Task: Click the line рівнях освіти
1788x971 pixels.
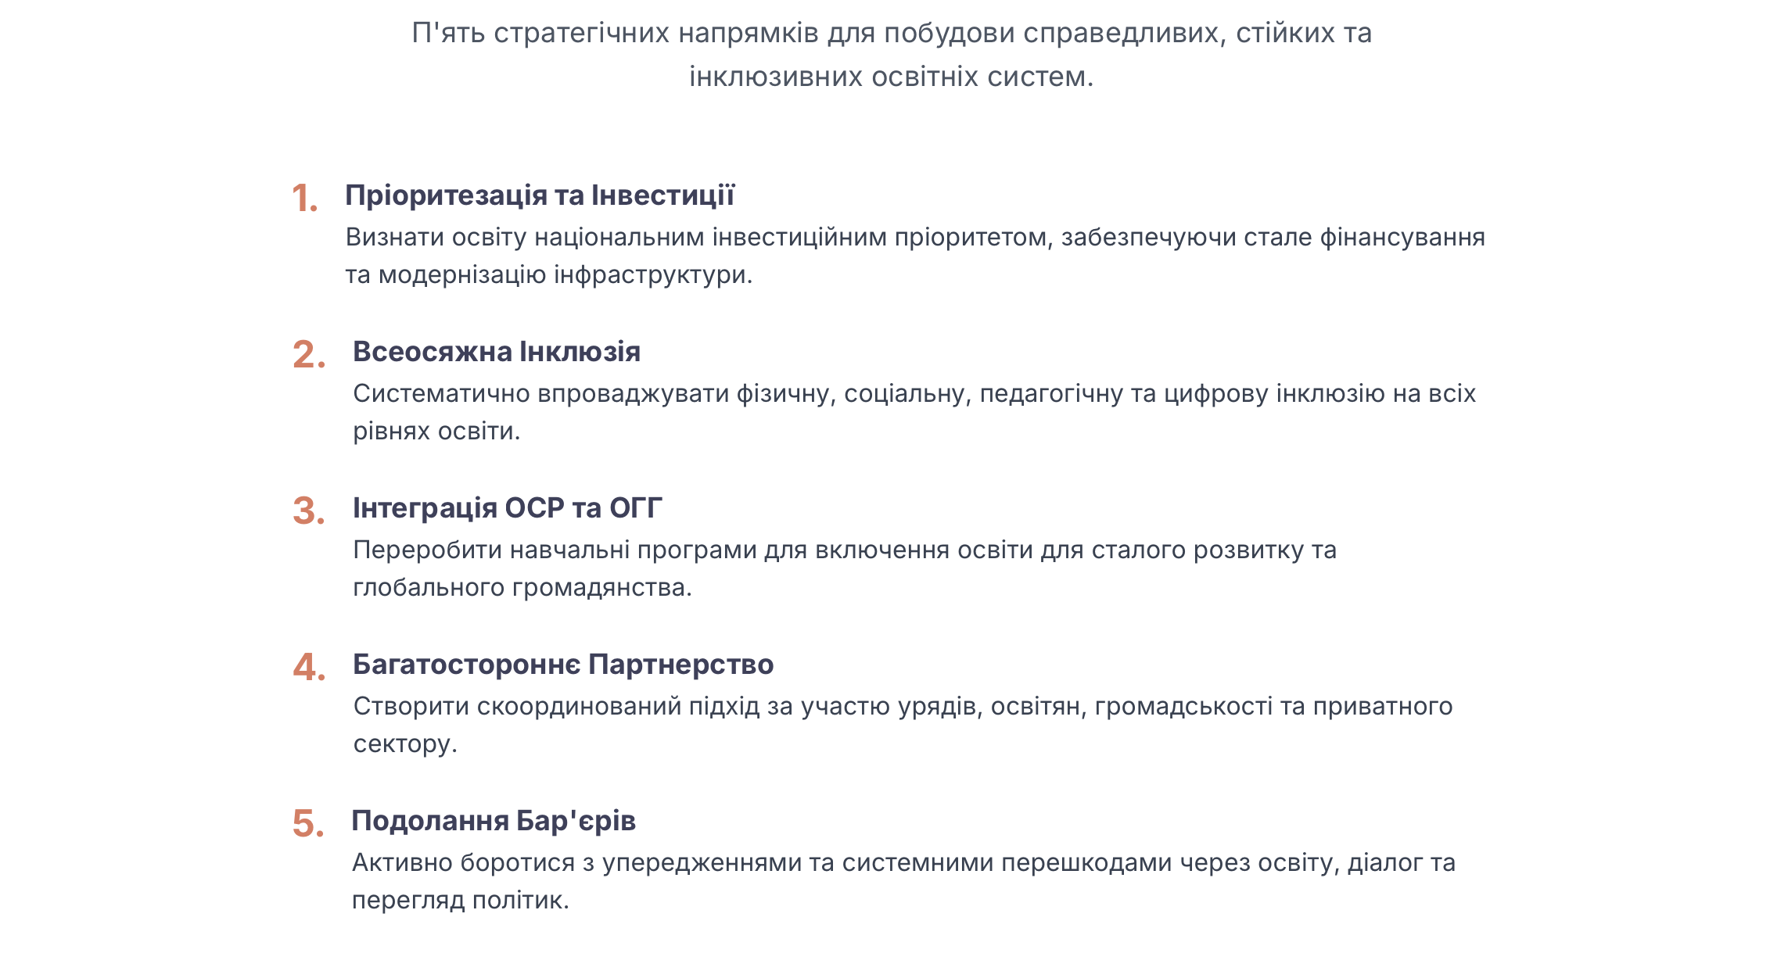Action: point(436,432)
